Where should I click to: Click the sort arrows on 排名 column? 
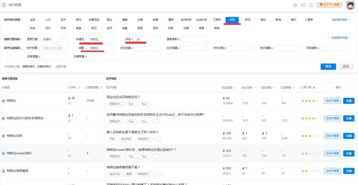78,87
